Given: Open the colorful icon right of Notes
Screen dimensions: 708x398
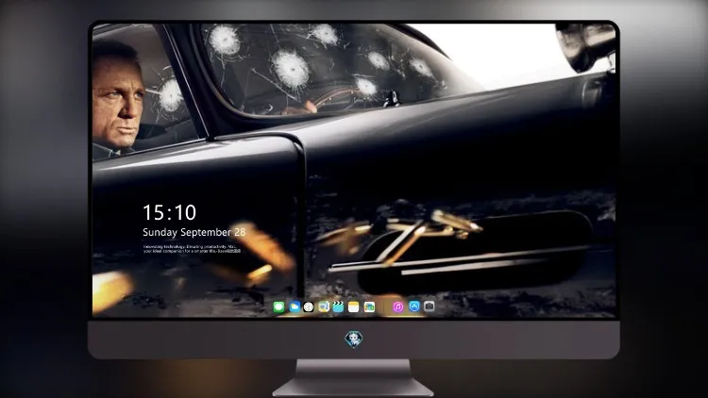Looking at the screenshot, I should [x=369, y=307].
